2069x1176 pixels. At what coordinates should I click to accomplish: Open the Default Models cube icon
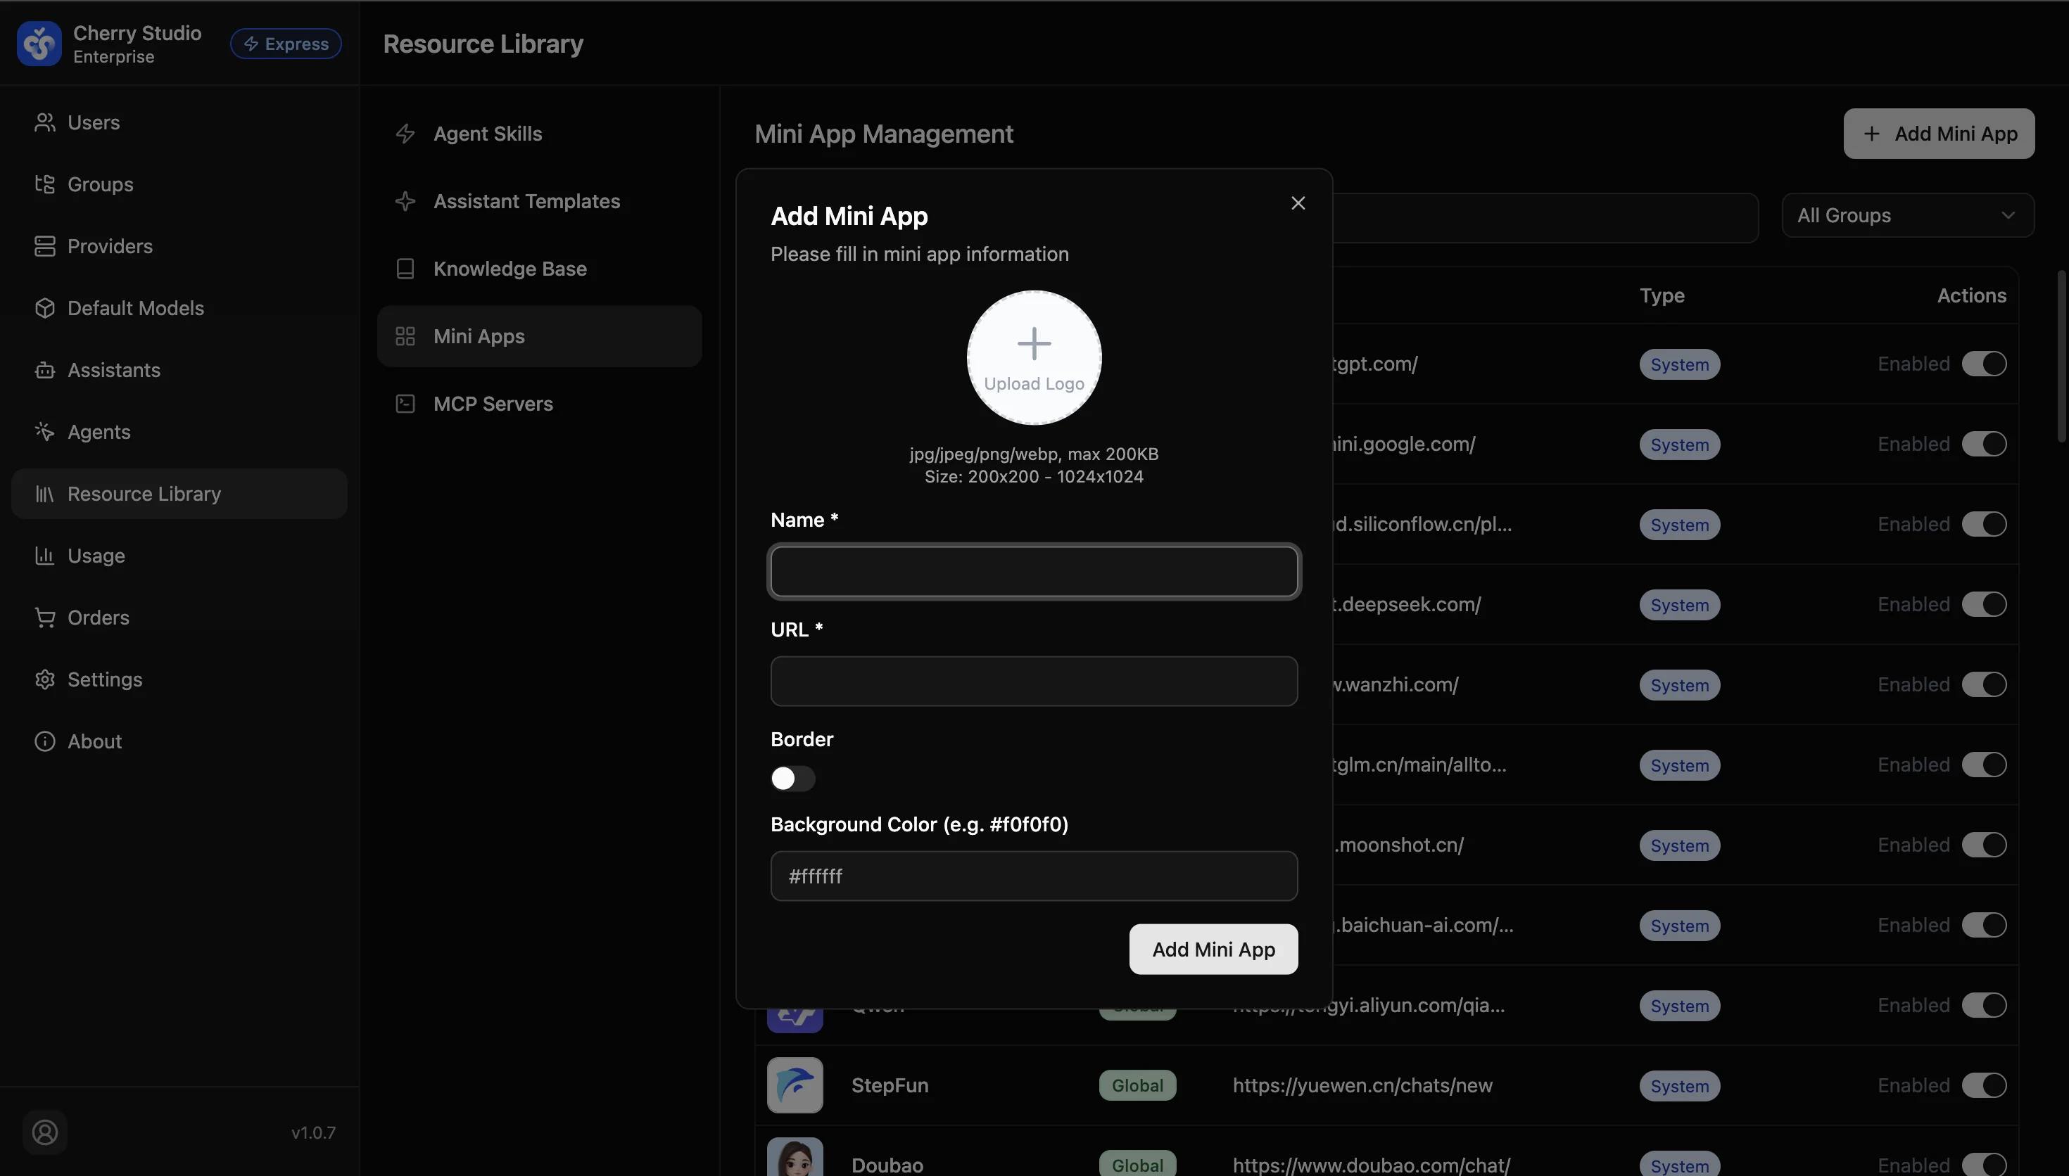pos(44,308)
